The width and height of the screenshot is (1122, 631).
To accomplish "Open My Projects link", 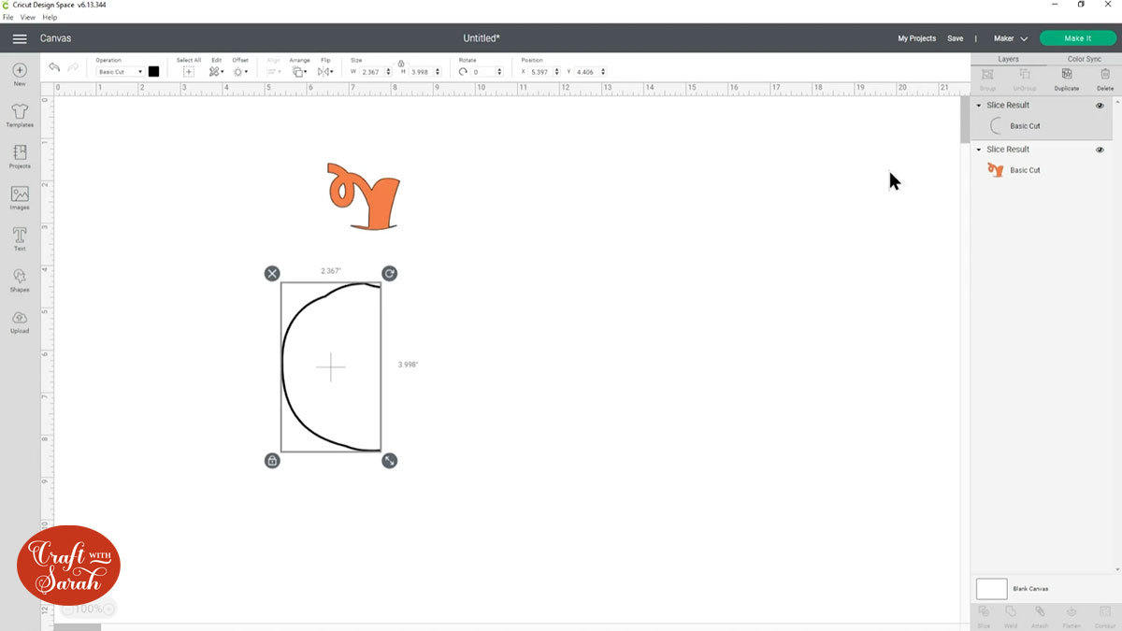I will (x=916, y=38).
